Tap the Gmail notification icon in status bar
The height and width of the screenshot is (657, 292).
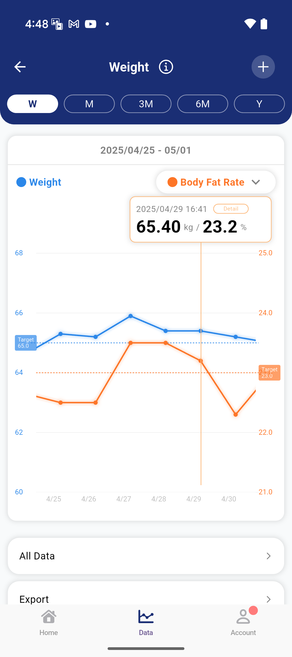(74, 24)
